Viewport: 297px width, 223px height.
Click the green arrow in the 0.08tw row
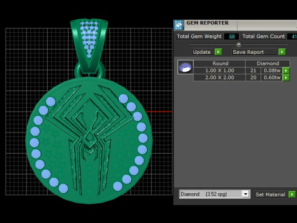[x=286, y=71]
